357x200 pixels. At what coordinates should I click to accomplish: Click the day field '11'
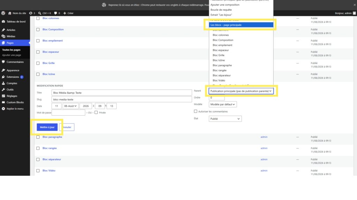tap(56, 106)
